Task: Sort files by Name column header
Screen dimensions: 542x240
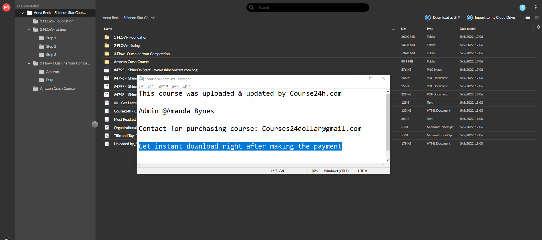Action: (x=108, y=29)
